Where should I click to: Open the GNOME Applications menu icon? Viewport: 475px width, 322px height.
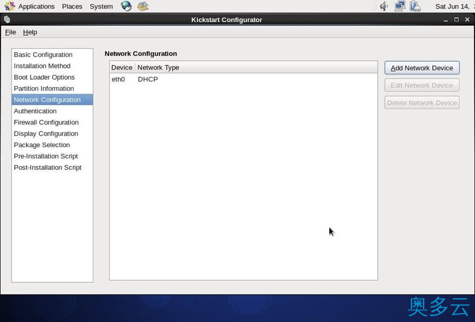tap(9, 6)
